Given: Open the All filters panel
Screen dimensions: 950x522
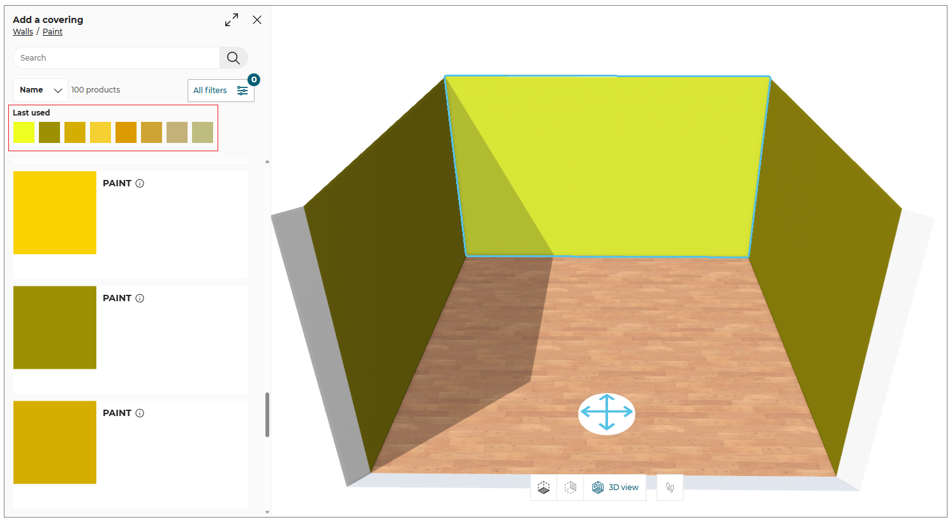Looking at the screenshot, I should pyautogui.click(x=220, y=91).
